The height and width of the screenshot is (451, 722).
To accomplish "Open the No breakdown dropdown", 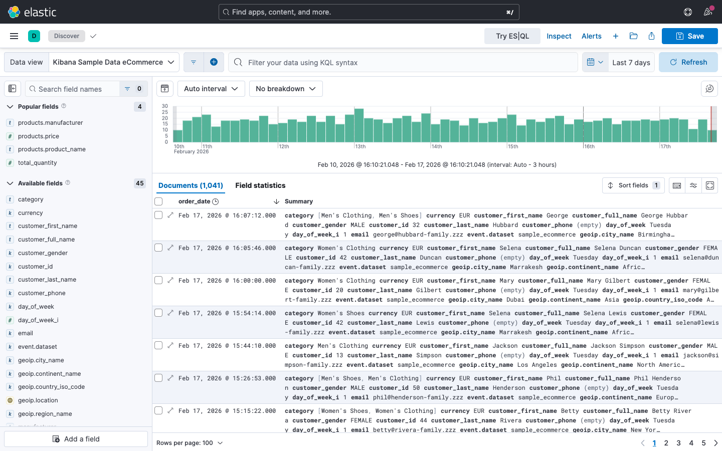I will coord(286,89).
